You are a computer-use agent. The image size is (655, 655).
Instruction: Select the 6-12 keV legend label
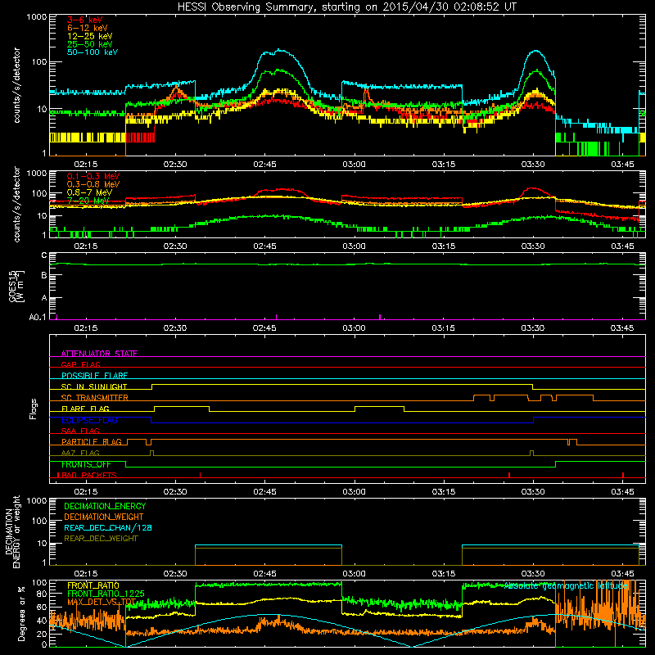pyautogui.click(x=88, y=28)
